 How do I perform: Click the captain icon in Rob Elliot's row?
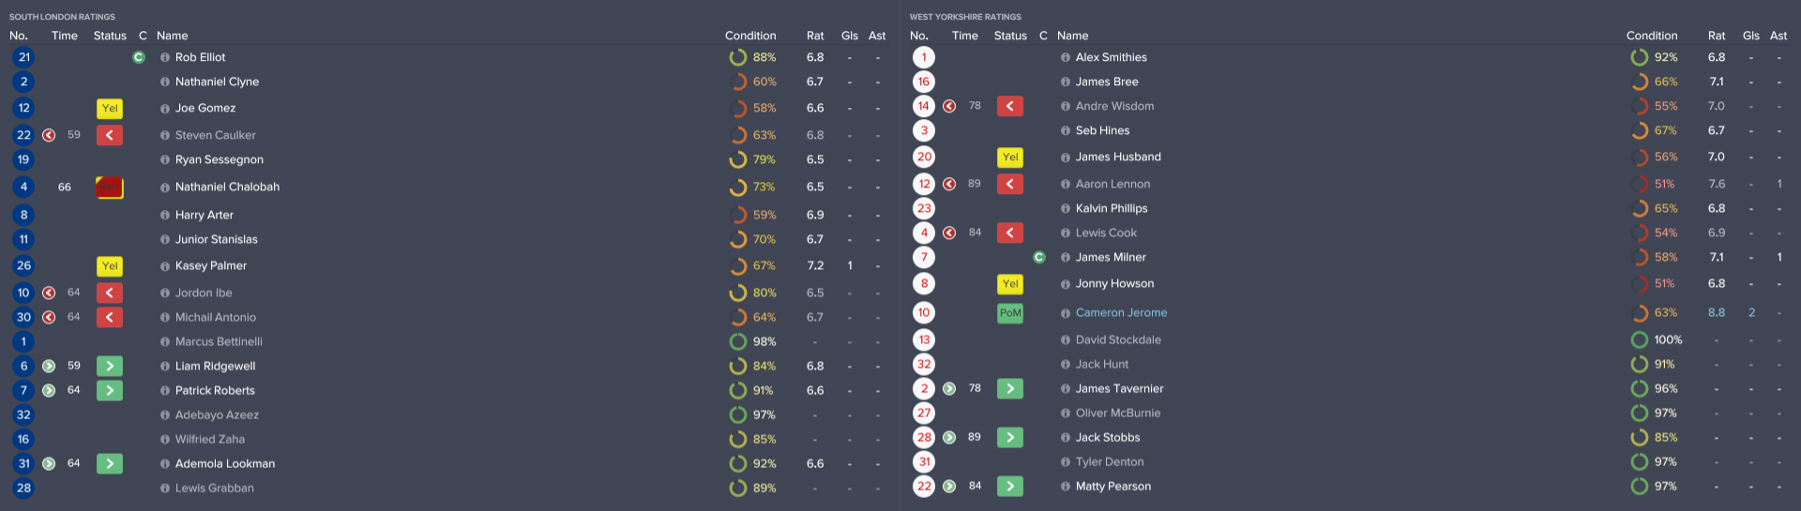tap(139, 57)
